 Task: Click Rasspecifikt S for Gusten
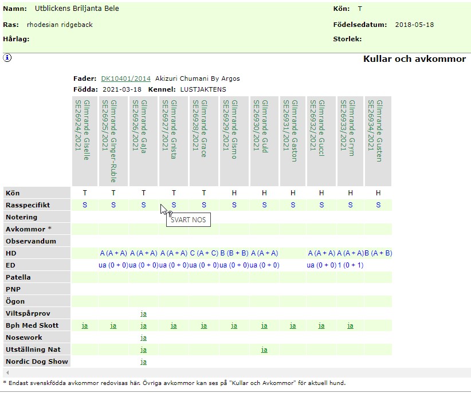378,205
